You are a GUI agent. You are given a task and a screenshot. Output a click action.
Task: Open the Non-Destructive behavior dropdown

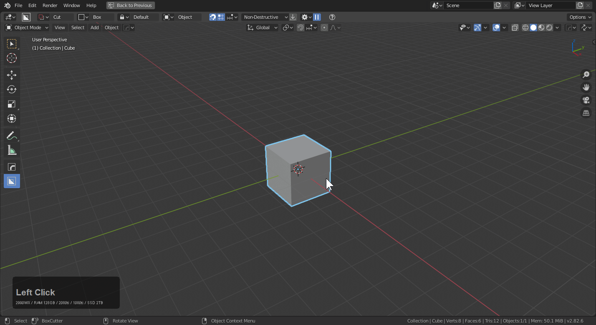pos(265,17)
